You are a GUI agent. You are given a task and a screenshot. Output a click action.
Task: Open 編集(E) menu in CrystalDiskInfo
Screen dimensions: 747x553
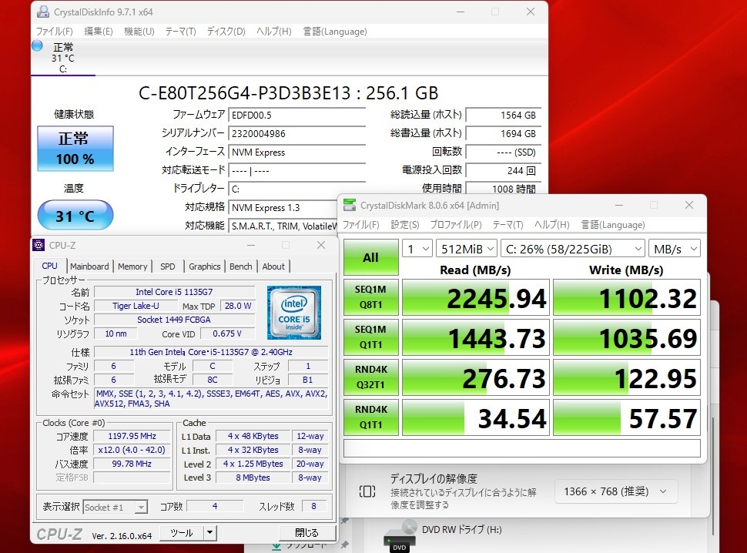(98, 32)
